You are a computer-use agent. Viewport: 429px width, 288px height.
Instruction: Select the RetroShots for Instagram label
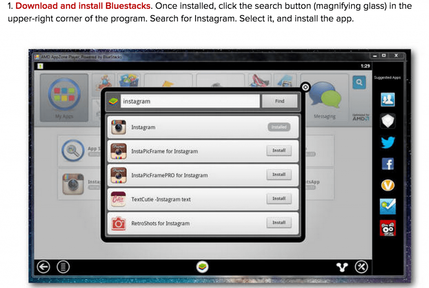(x=160, y=223)
